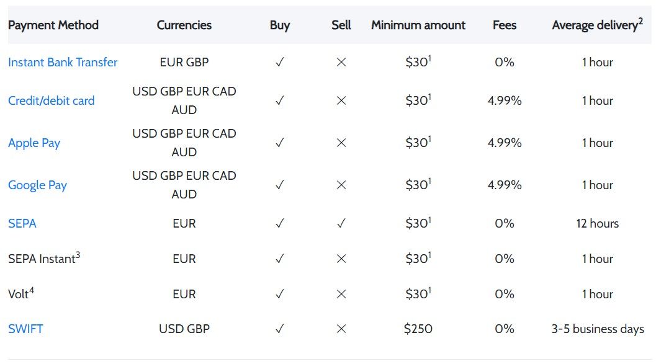
Task: Click the Sell cross in Apple Pay row
Action: pyautogui.click(x=341, y=143)
